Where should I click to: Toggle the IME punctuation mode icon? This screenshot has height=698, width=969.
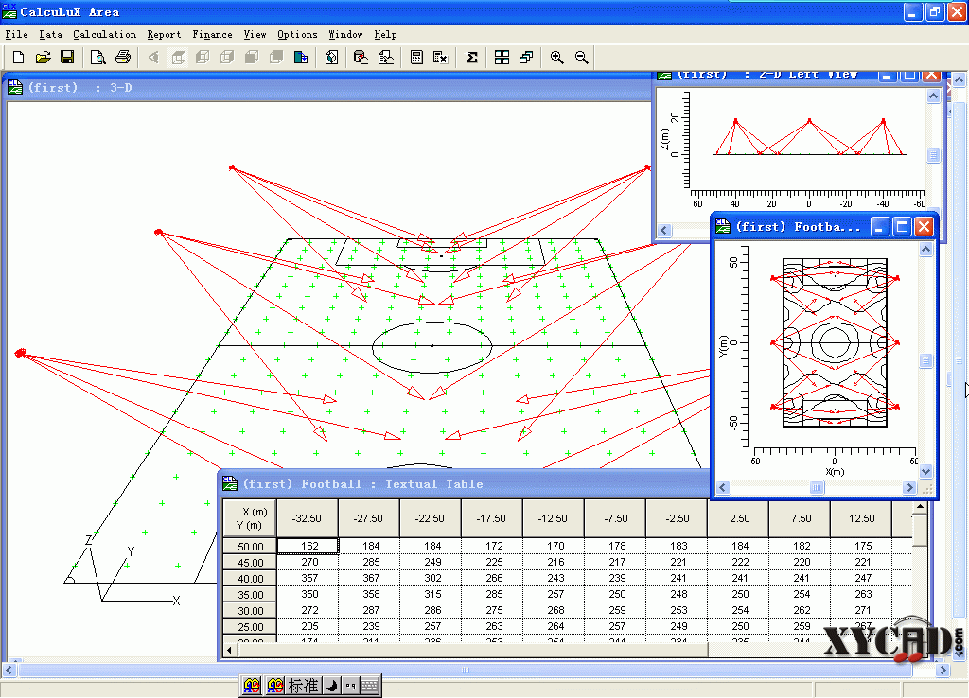click(350, 685)
